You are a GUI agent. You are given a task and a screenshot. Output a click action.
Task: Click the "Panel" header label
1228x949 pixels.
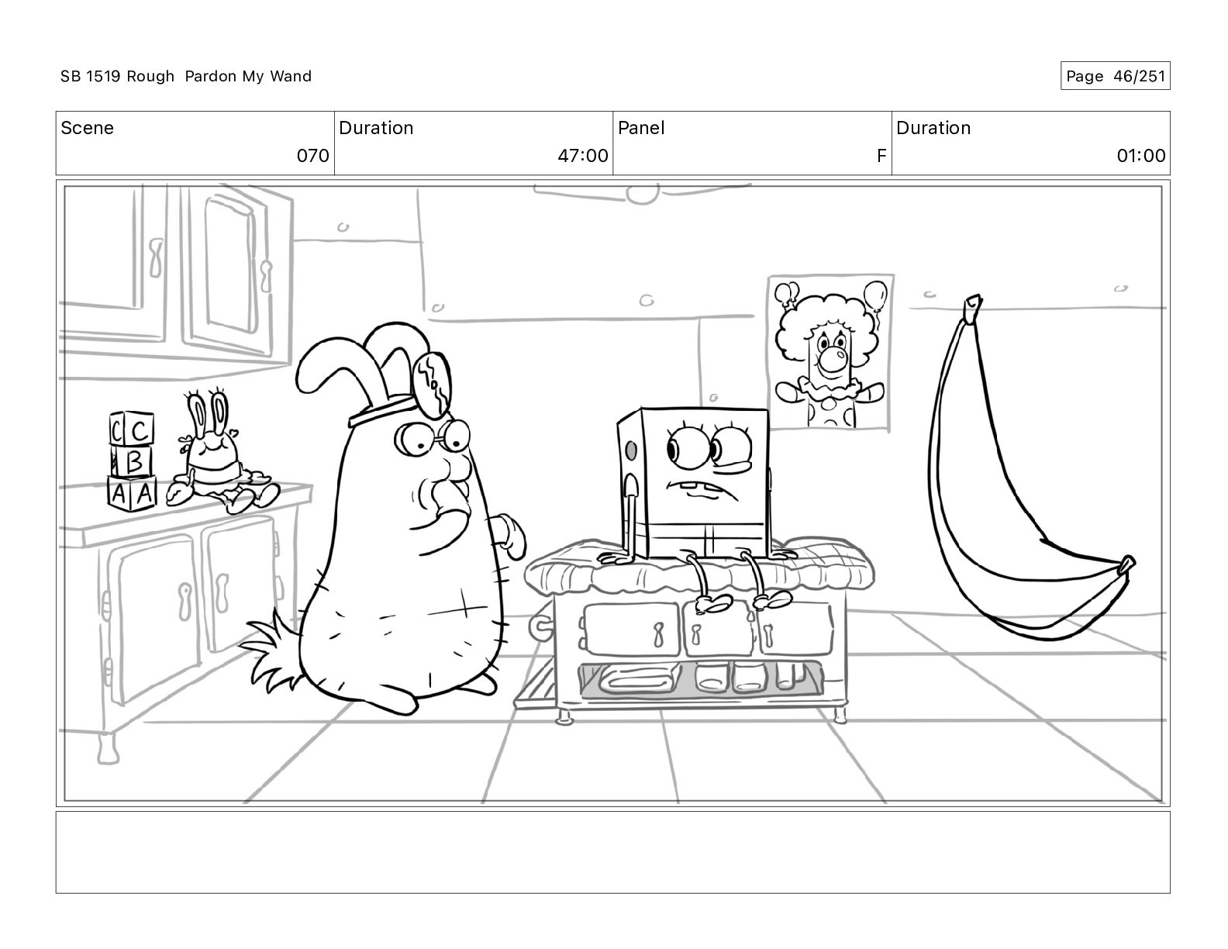tap(641, 128)
